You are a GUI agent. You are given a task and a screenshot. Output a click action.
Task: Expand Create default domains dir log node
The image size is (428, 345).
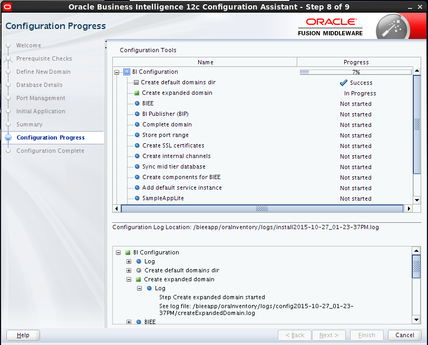[129, 271]
